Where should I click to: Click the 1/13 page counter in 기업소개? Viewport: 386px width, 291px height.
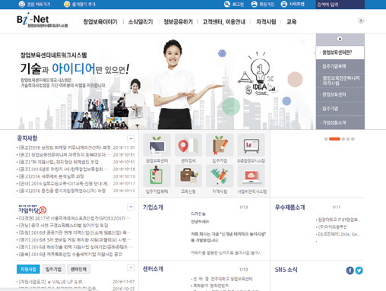(x=244, y=207)
